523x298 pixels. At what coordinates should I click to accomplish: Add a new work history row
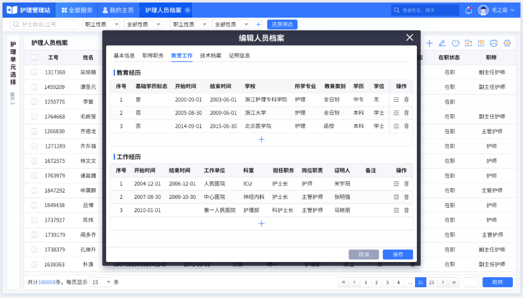coord(261,223)
